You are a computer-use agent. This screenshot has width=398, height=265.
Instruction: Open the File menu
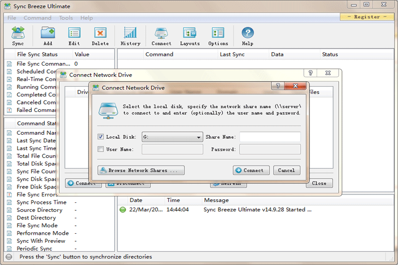(11, 18)
